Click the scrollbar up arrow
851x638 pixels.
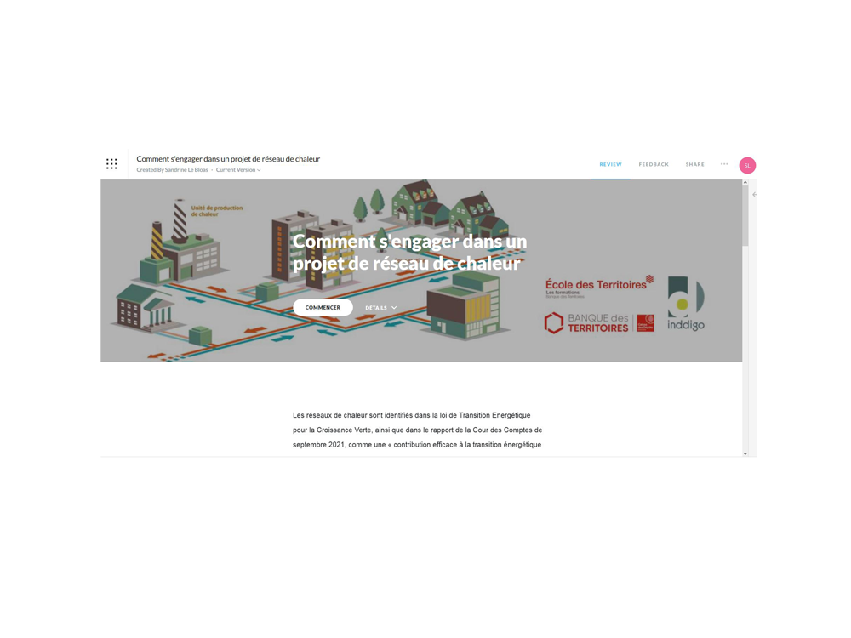coord(745,183)
